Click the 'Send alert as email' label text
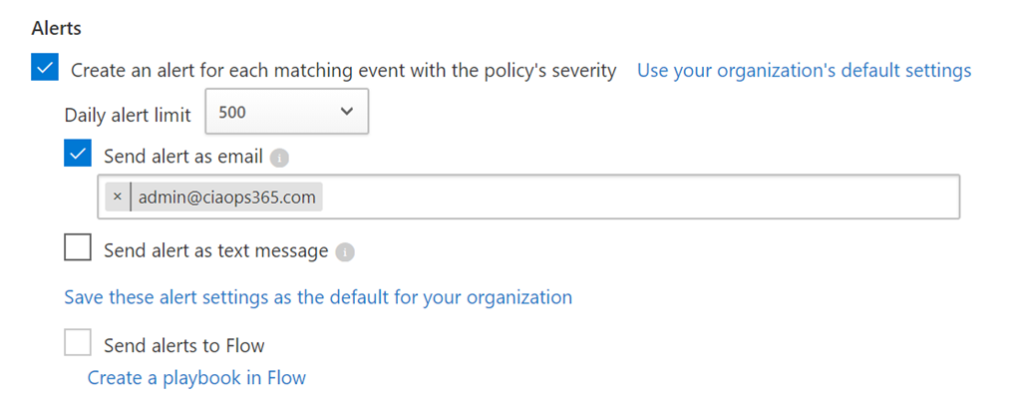The width and height of the screenshot is (1021, 409). [x=183, y=156]
